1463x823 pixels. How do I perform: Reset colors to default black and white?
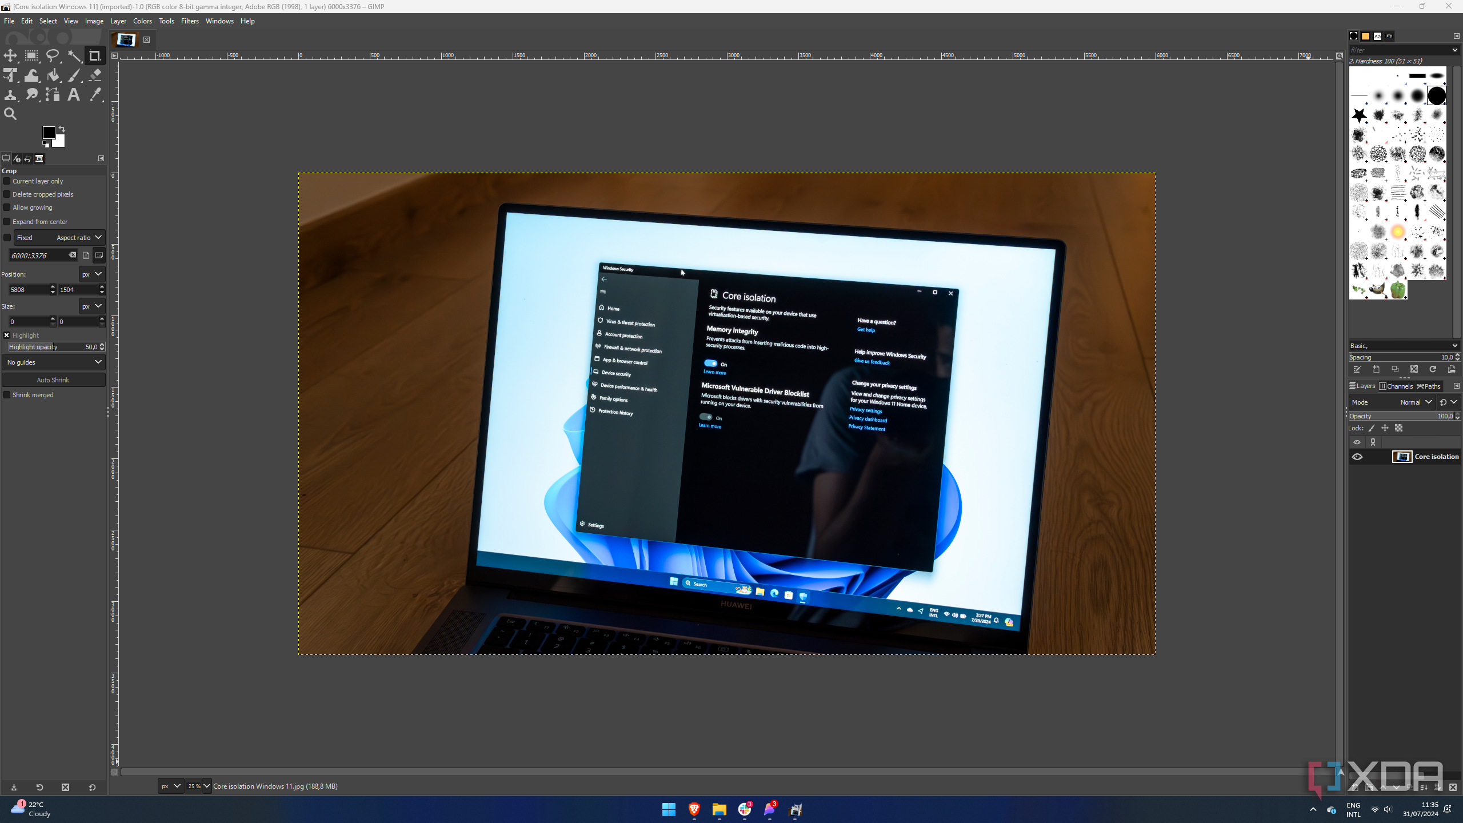point(46,144)
